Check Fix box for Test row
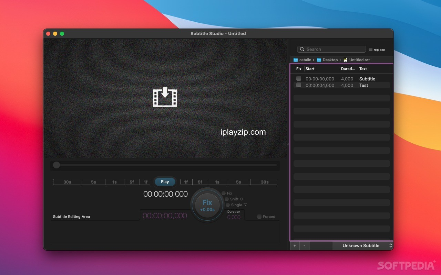Screen dimensions: 441x275 coord(299,85)
